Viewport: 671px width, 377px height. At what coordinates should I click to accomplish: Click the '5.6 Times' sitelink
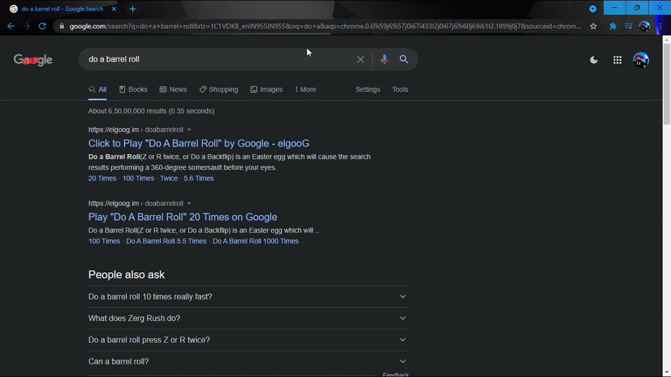(x=199, y=179)
